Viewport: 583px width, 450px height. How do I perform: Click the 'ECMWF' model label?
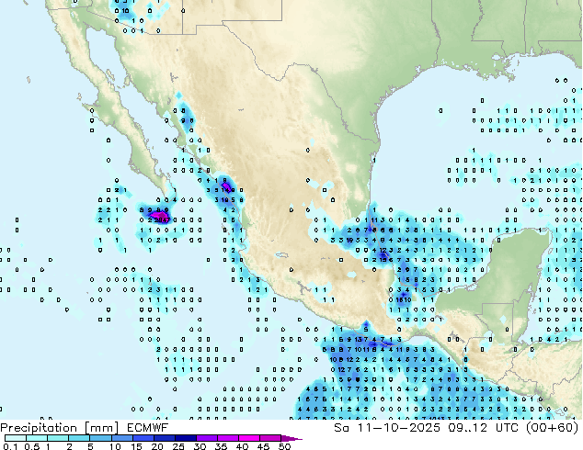point(148,428)
